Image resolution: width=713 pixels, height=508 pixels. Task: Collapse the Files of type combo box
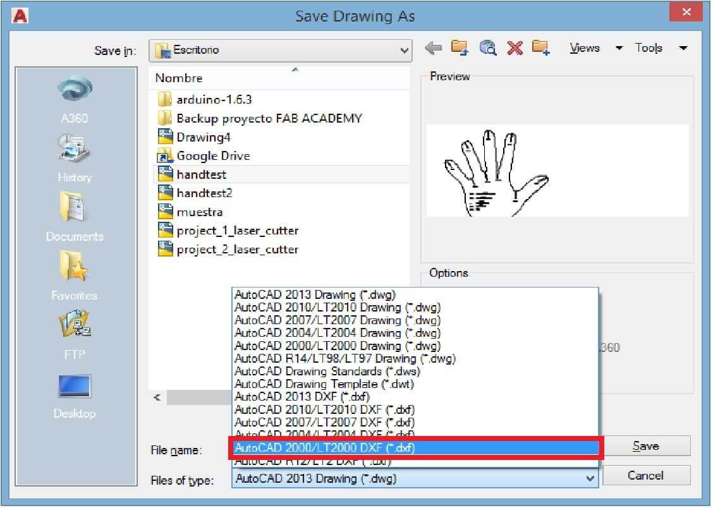tap(415, 478)
